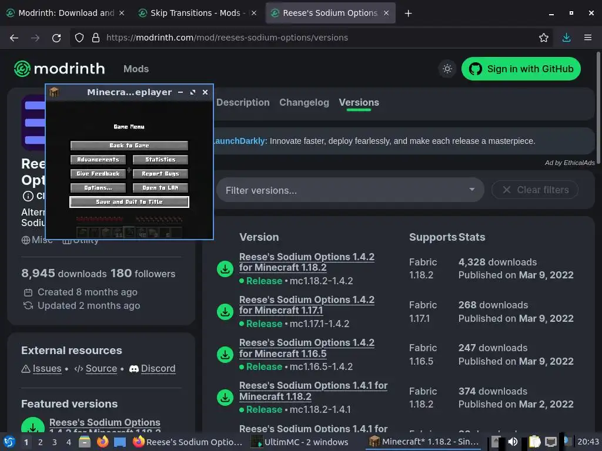Download version 1.4.2 for Minecraft 1.16.5
The height and width of the screenshot is (451, 602).
(225, 355)
